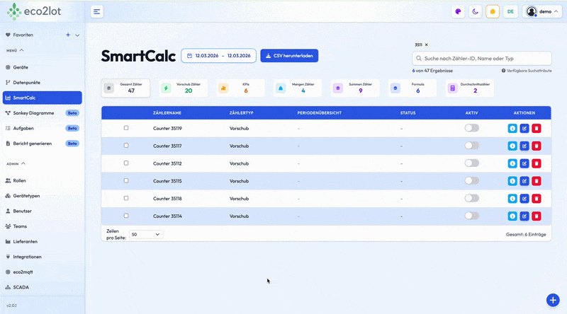Check the box for Counter 35118
Screen dimensions: 567x314
[x=126, y=198]
